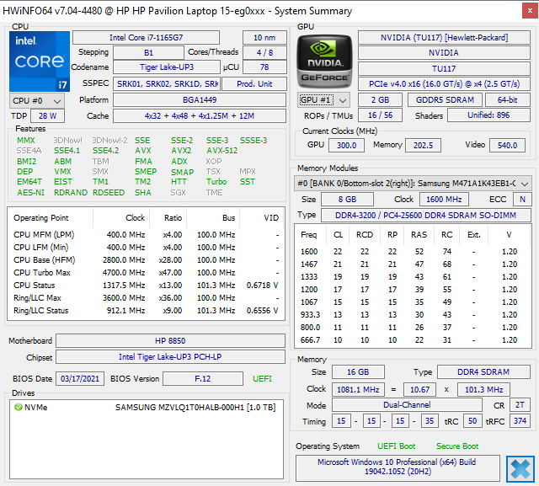The height and width of the screenshot is (486, 539).
Task: Click the GDDR5 SDRAM field
Action: coord(445,99)
